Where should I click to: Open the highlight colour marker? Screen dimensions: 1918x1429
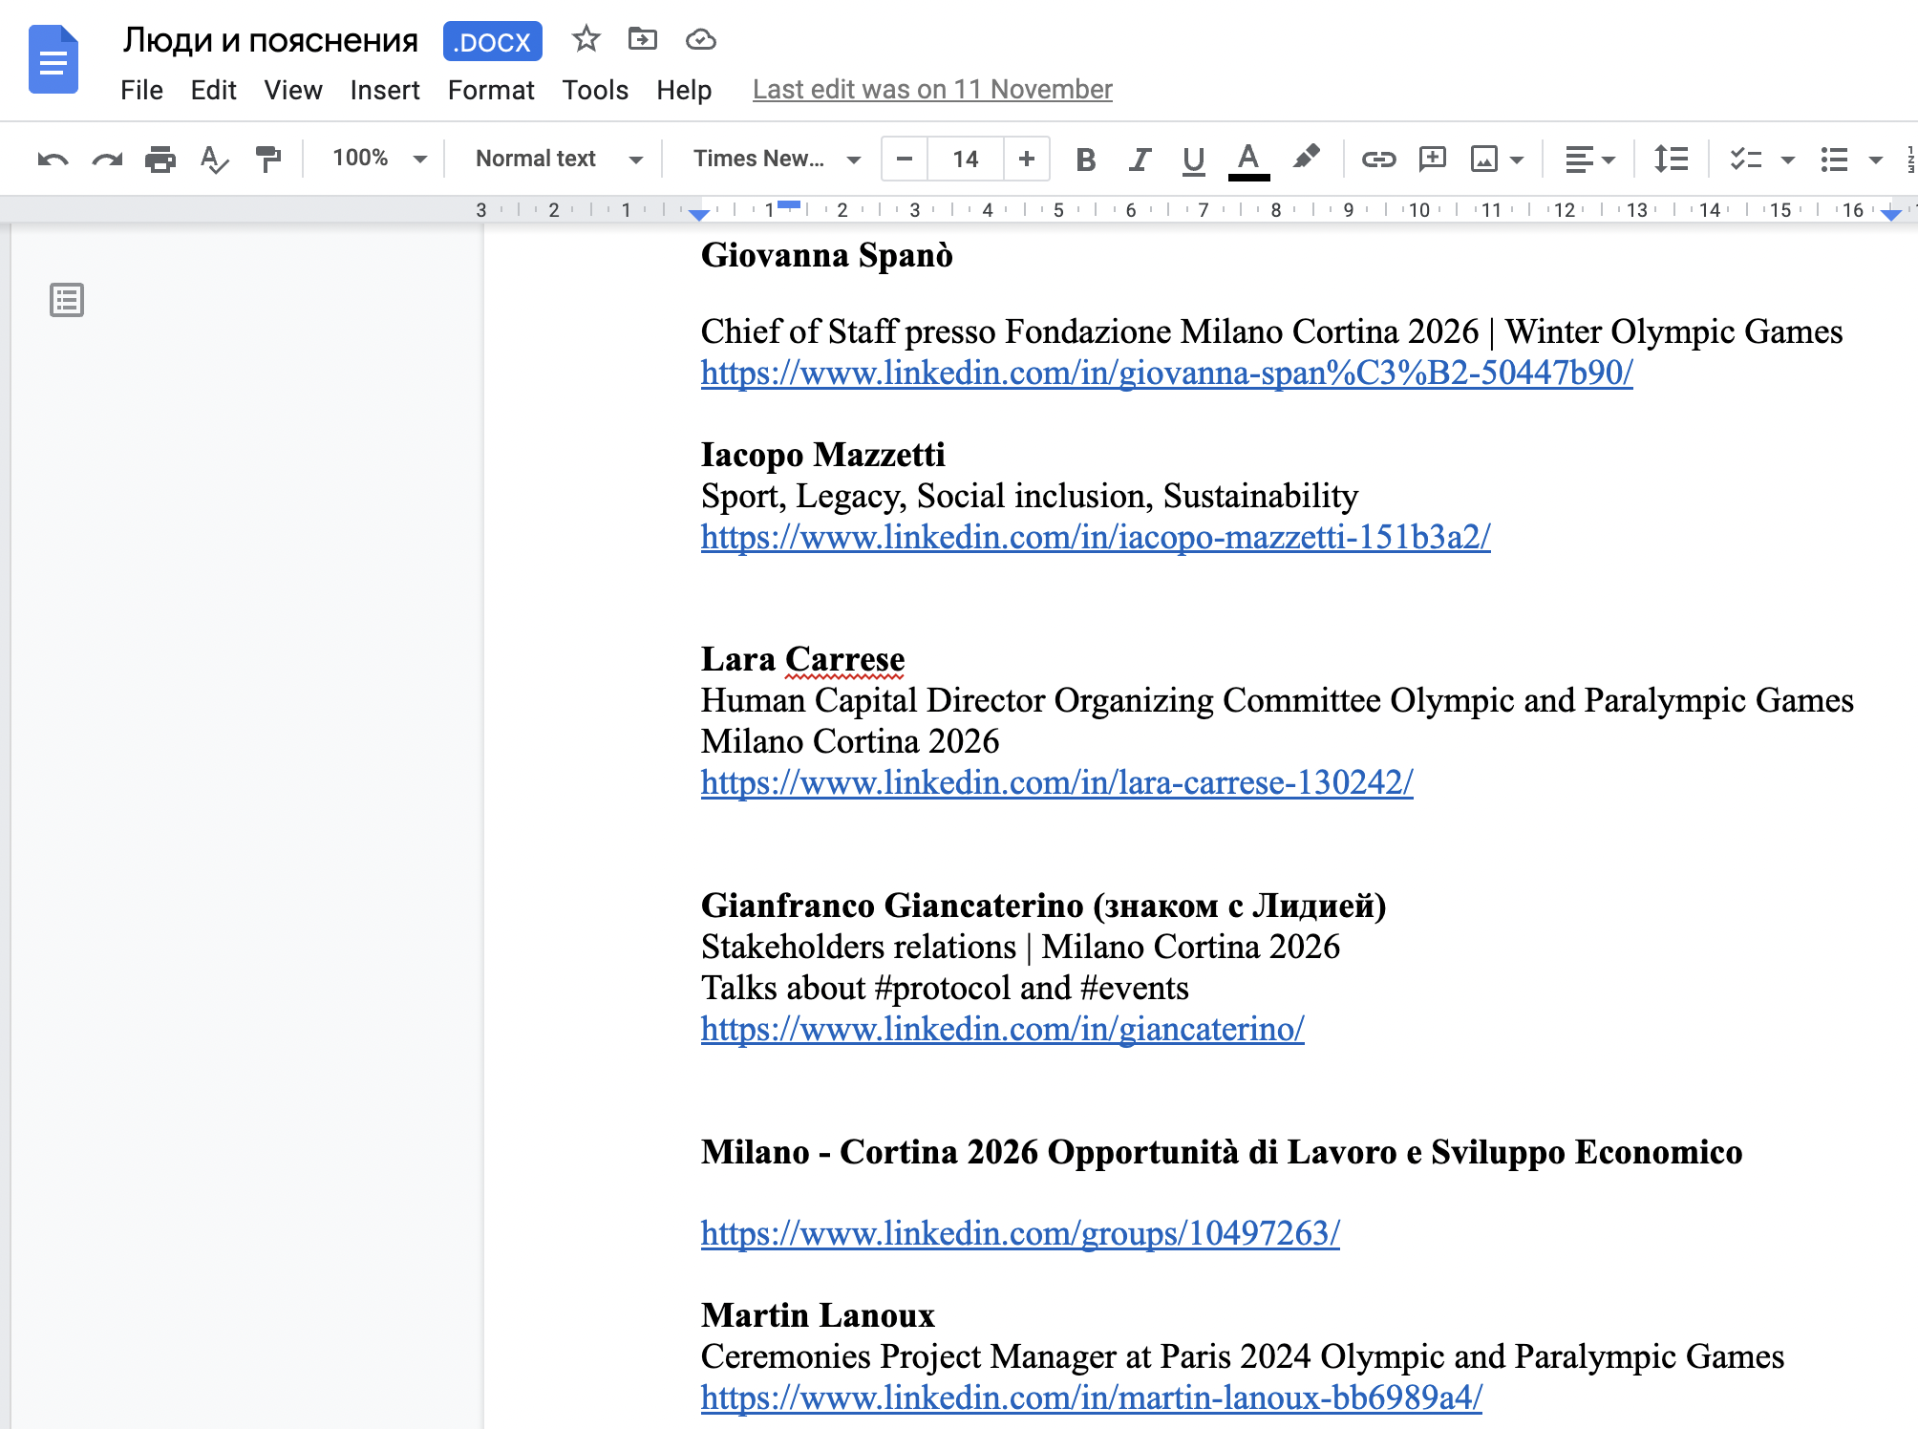point(1306,158)
